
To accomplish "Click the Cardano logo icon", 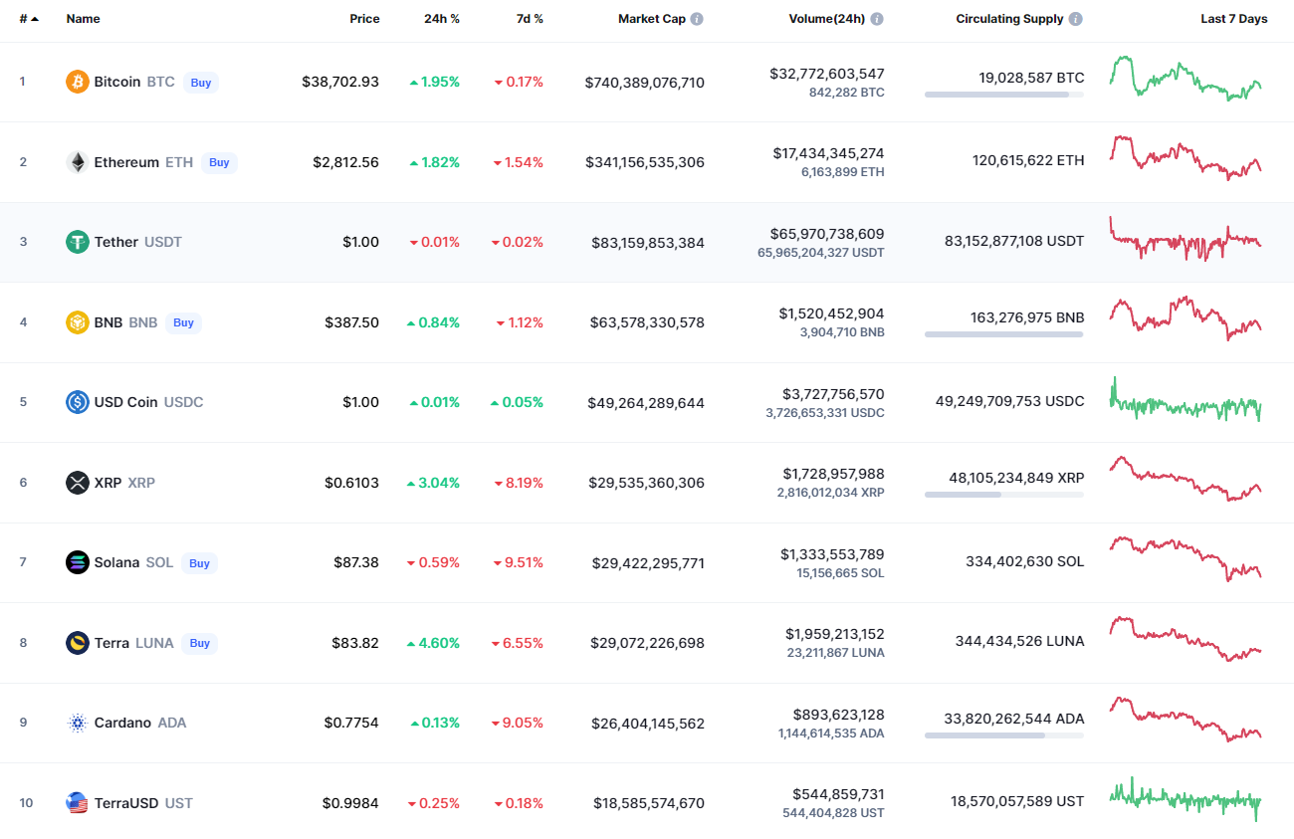I will 78,723.
